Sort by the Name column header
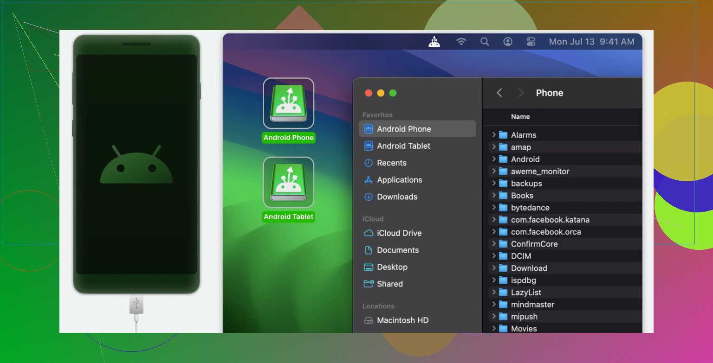The image size is (713, 363). [520, 117]
